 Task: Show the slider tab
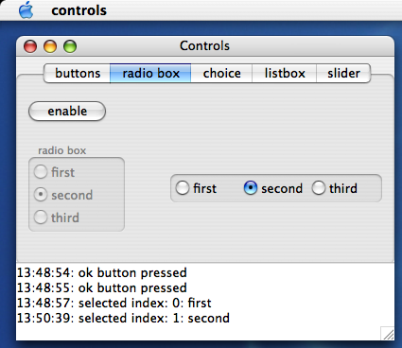pos(343,74)
